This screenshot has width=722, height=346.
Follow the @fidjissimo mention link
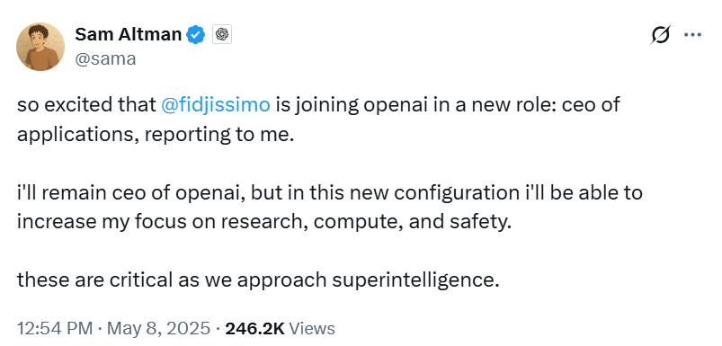pos(216,105)
